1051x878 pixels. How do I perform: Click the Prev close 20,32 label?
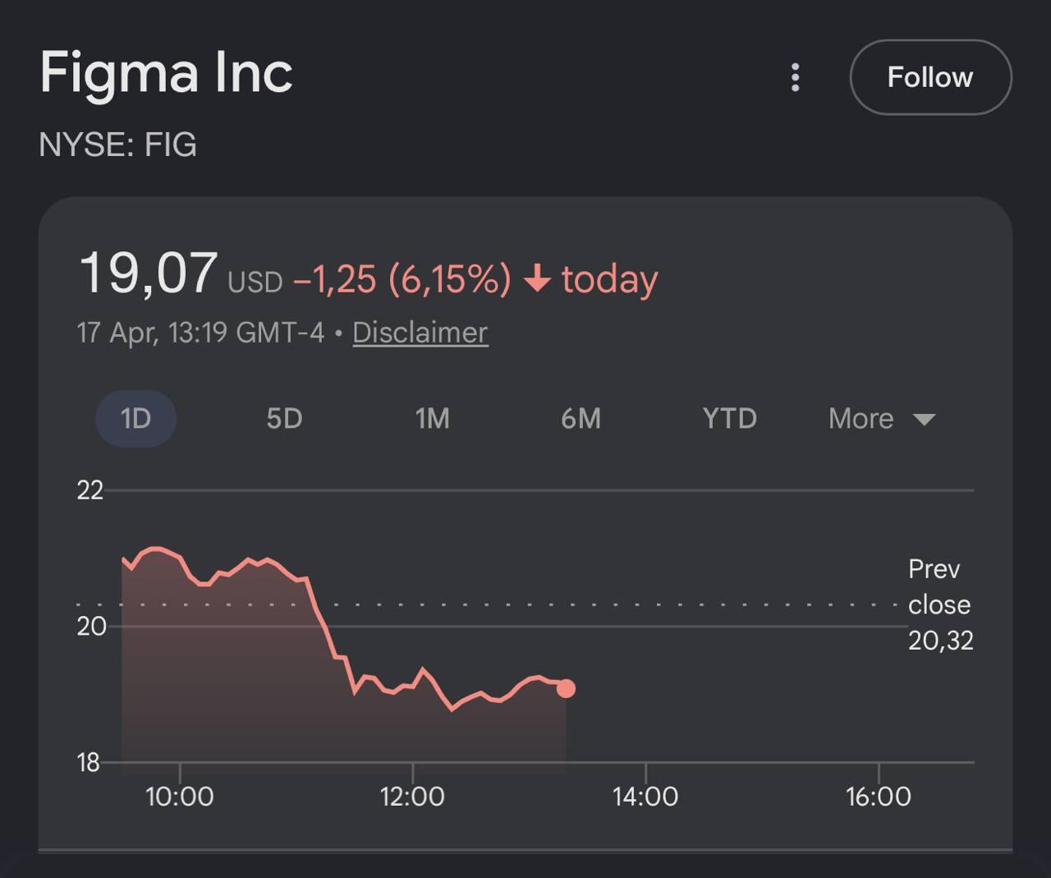click(x=940, y=604)
